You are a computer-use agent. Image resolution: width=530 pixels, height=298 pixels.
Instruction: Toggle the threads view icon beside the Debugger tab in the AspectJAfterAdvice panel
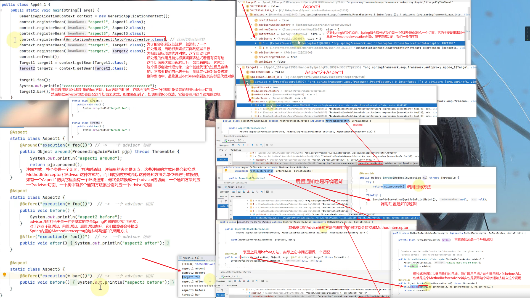coord(234,191)
